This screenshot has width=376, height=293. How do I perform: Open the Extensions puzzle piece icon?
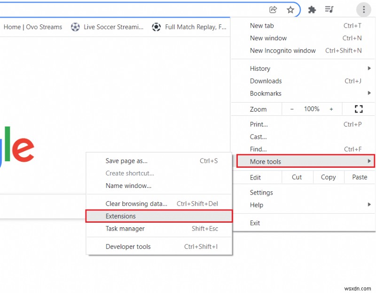pos(312,9)
